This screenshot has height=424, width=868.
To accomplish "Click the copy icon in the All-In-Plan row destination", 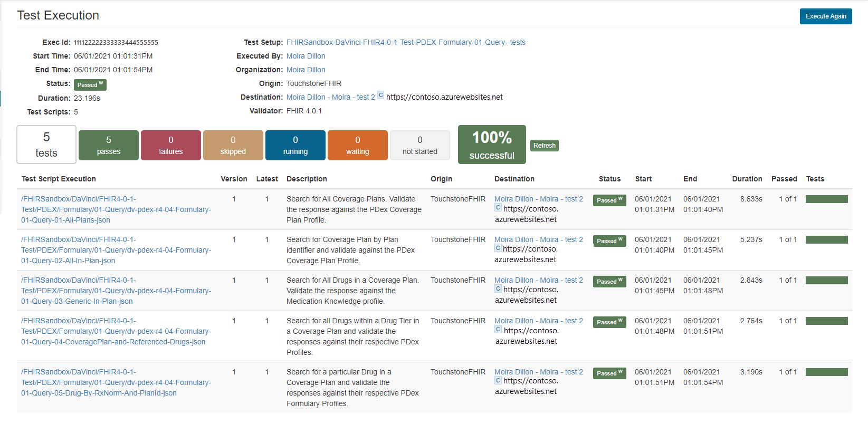I will tap(498, 248).
